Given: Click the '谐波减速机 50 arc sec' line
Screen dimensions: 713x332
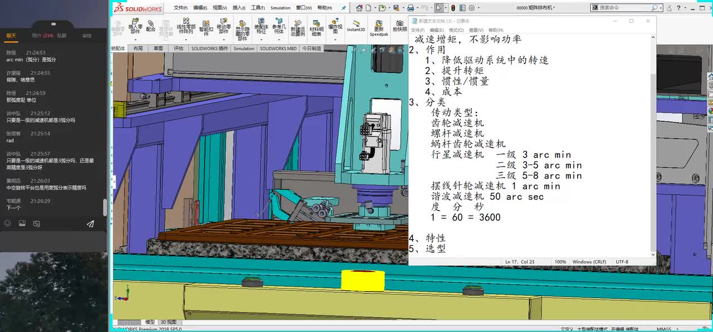Looking at the screenshot, I should 487,197.
